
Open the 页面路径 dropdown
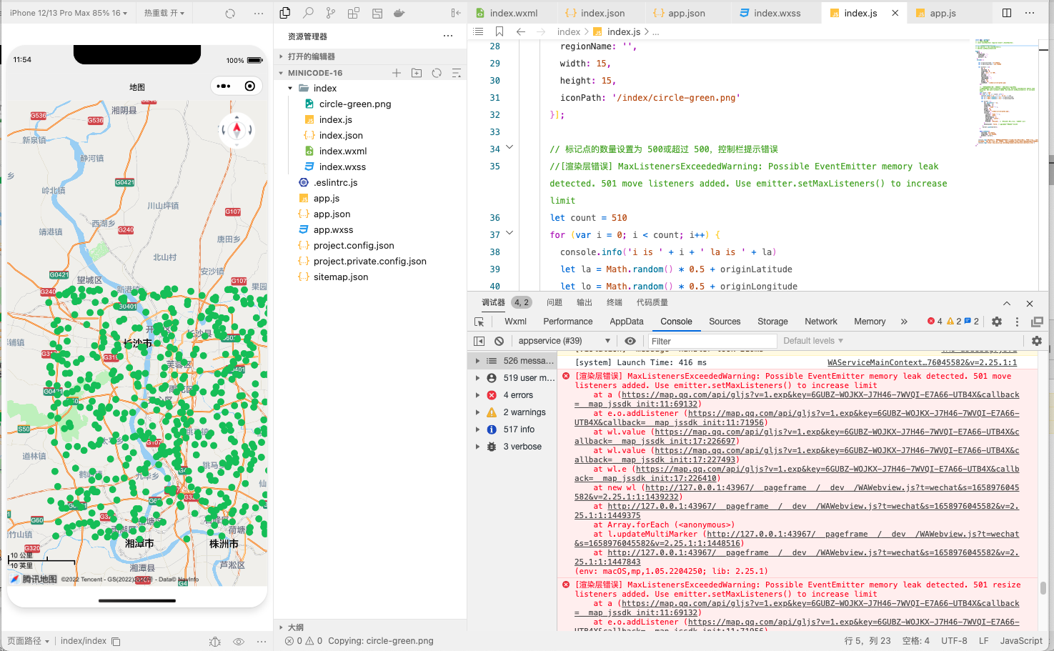29,641
